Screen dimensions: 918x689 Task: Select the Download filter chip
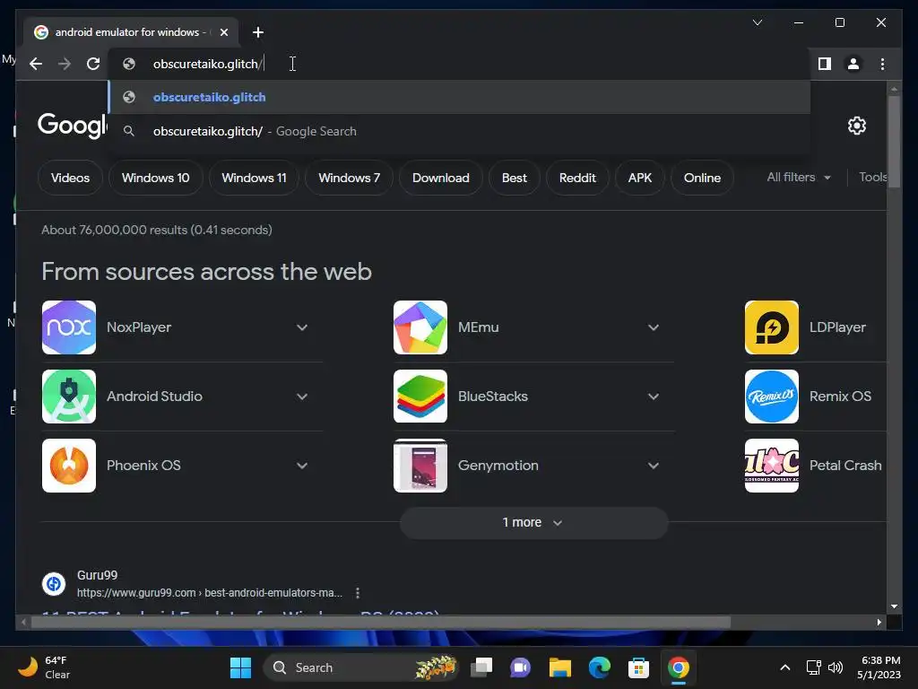441,179
